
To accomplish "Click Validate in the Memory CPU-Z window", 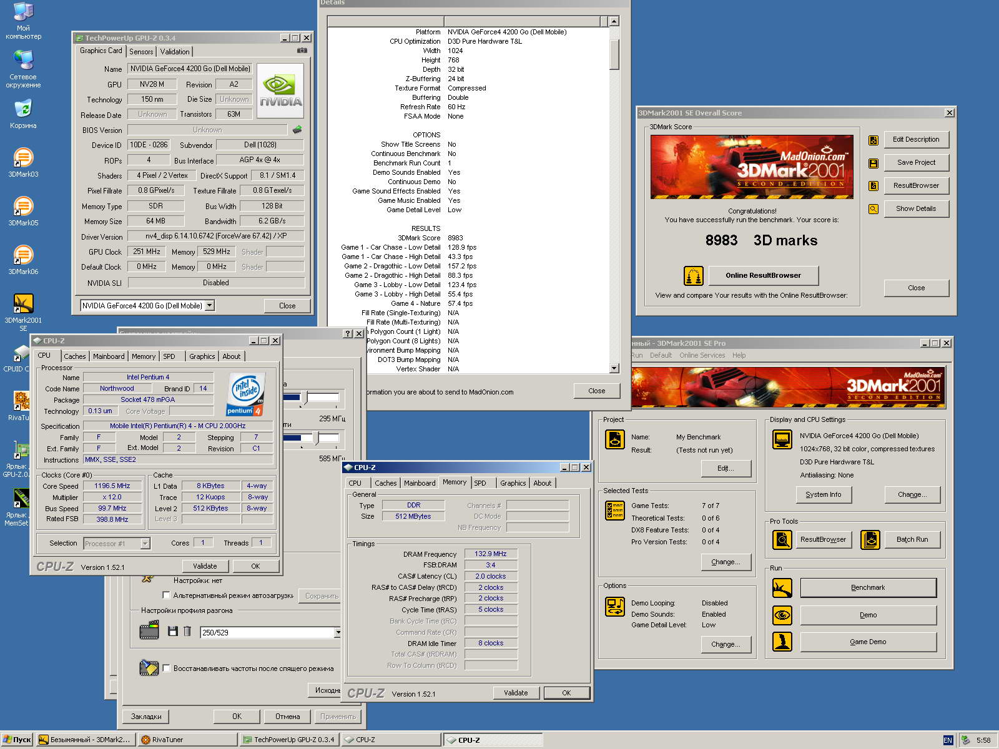I will coord(516,693).
